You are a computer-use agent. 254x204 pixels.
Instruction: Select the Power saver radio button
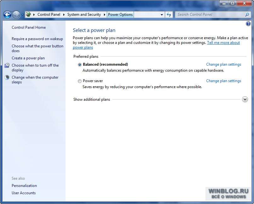tap(79, 81)
